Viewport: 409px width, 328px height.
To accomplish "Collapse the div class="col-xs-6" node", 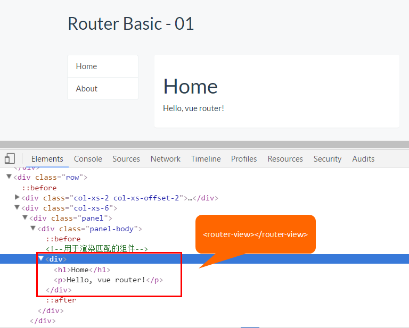I will pos(17,207).
